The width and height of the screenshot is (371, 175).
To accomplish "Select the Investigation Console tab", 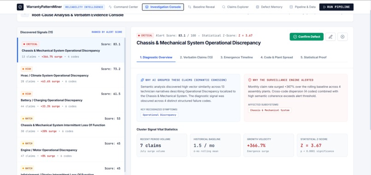I will [x=163, y=7].
